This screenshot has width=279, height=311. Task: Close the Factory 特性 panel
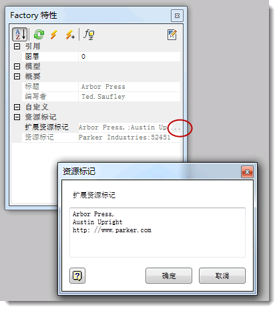177,16
